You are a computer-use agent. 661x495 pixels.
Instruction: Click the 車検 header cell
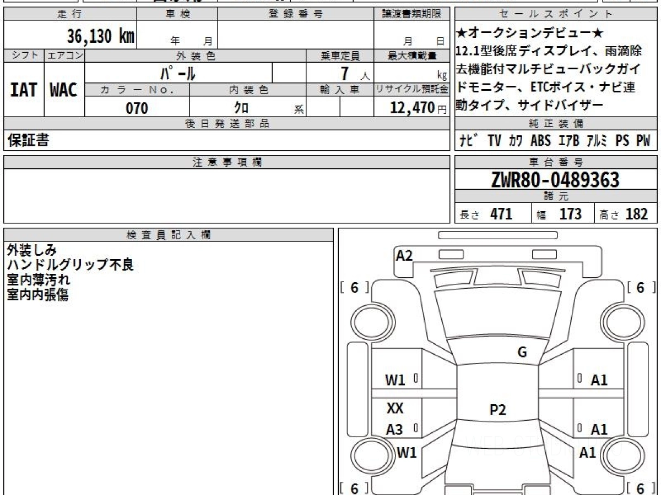177,14
